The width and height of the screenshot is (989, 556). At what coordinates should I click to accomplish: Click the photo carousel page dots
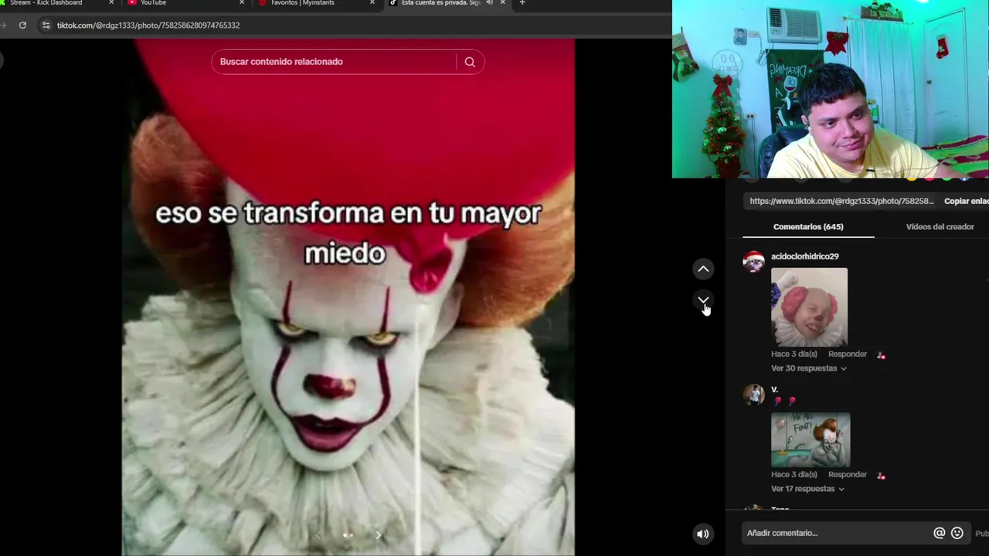[348, 534]
